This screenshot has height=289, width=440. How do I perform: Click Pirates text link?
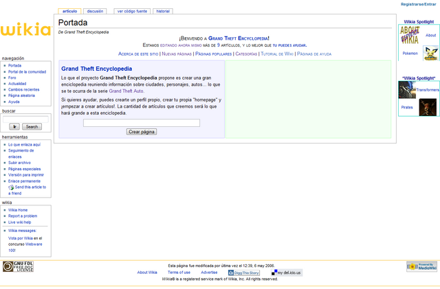(x=407, y=107)
